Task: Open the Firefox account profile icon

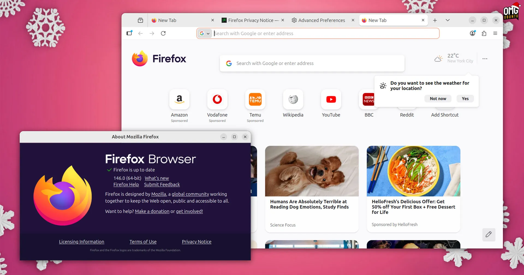Action: [x=473, y=33]
